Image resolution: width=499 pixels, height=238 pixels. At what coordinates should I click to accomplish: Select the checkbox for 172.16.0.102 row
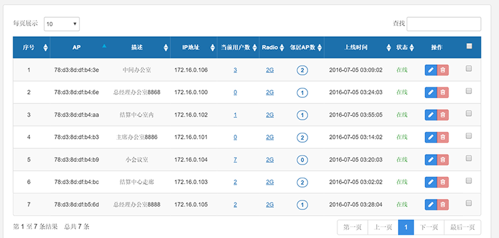coord(468,113)
